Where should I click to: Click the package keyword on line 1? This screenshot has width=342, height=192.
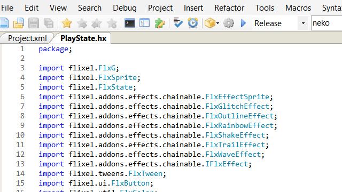[x=53, y=49]
